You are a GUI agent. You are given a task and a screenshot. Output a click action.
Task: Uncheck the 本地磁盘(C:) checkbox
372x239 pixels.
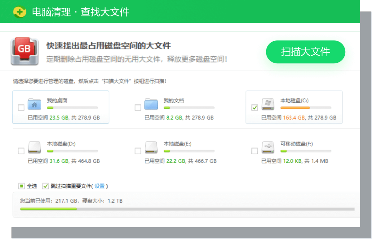coord(255,108)
